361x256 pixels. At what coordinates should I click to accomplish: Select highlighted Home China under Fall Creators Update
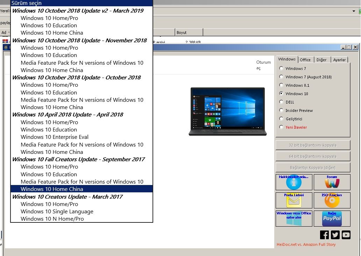82,189
